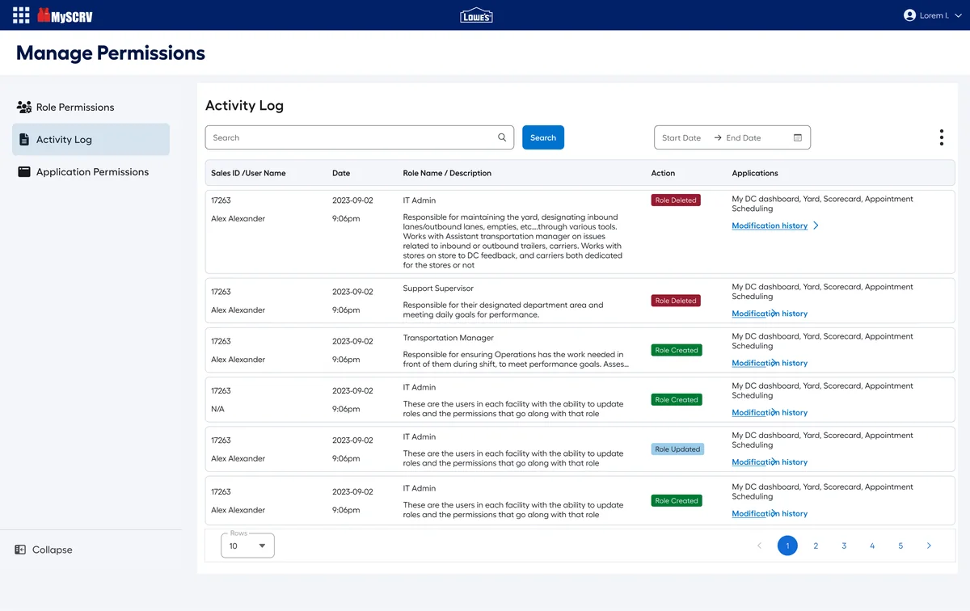The height and width of the screenshot is (611, 970).
Task: Click the Application Permissions window icon
Action: click(23, 171)
